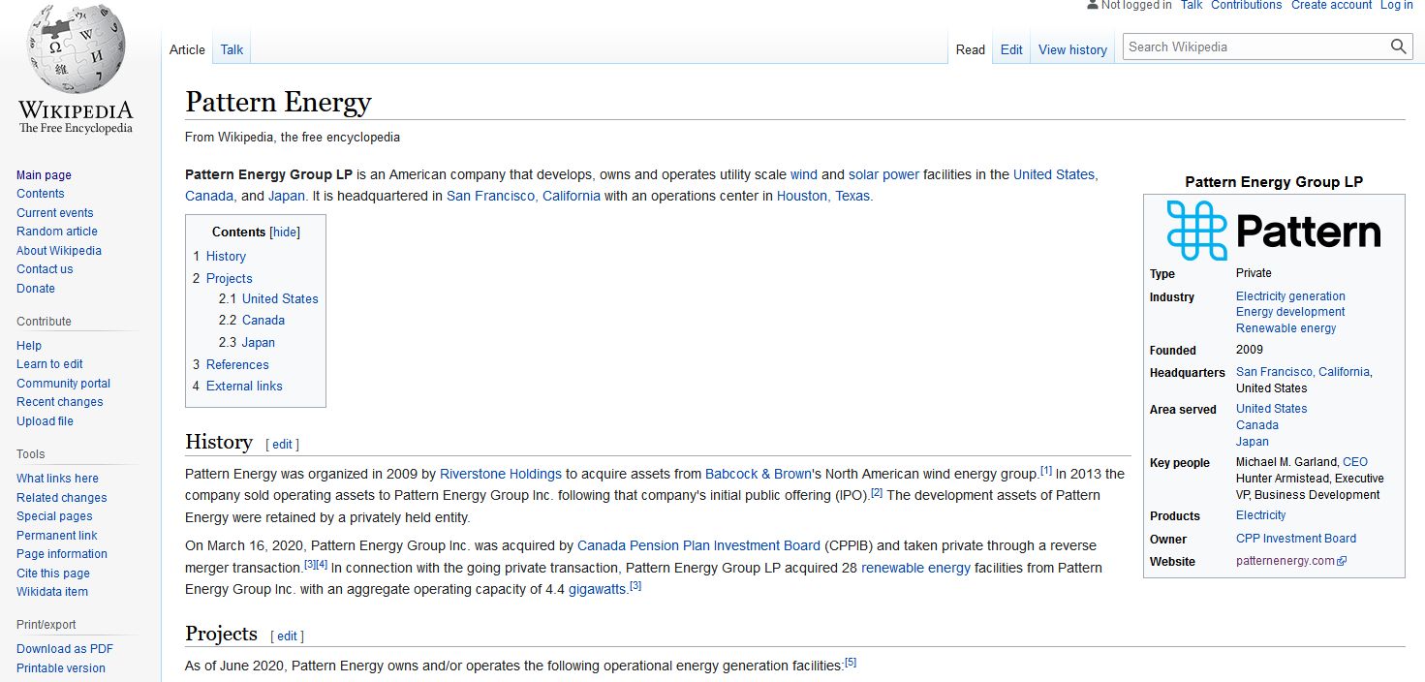1425x682 pixels.
Task: Click the Pattern company logo image
Action: tap(1274, 231)
